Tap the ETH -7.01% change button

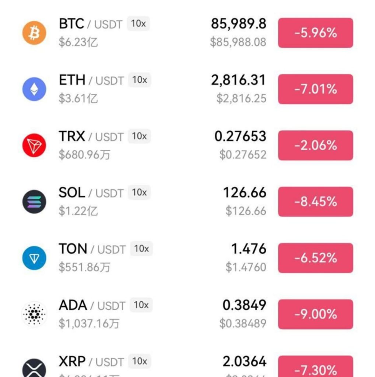tap(315, 89)
